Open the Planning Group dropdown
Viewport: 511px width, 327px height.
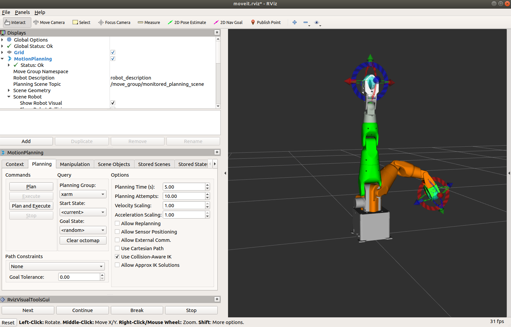click(x=83, y=194)
